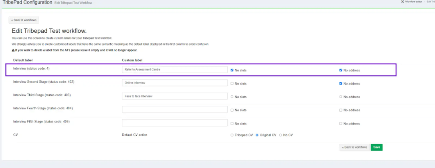435x168 pixels.
Task: Open the Workflow editor breadcrumb link
Action: [413, 2]
